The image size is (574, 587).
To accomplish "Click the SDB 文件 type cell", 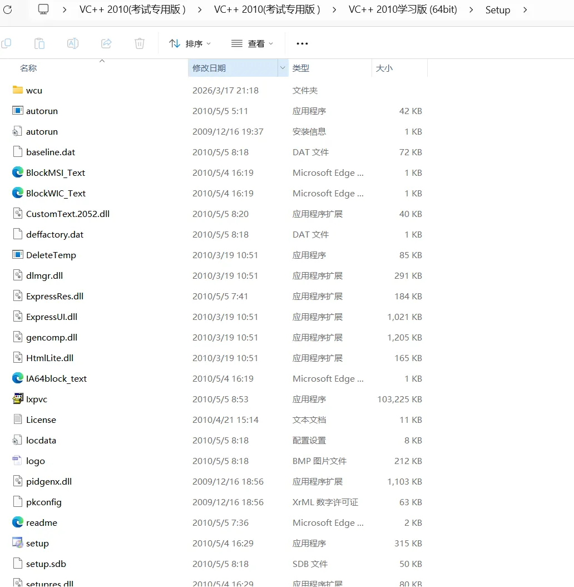I will pyautogui.click(x=310, y=564).
